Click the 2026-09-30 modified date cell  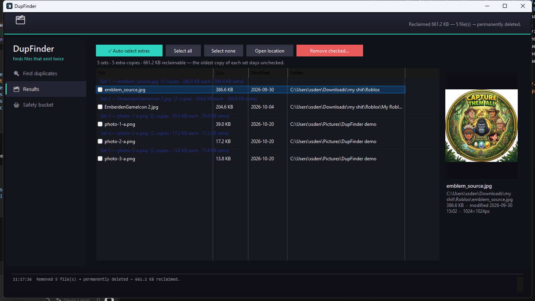tap(262, 90)
